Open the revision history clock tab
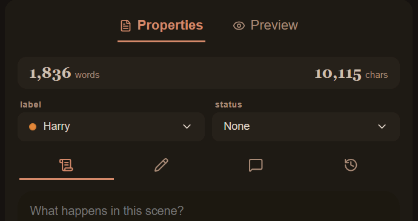 pyautogui.click(x=351, y=165)
